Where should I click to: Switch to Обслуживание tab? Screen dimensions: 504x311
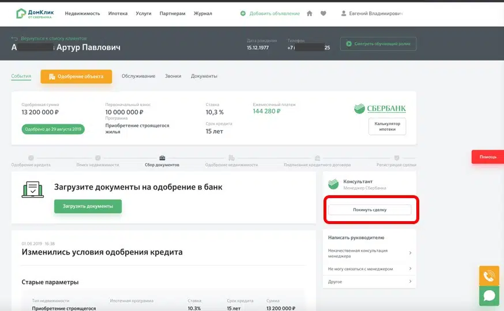click(138, 76)
